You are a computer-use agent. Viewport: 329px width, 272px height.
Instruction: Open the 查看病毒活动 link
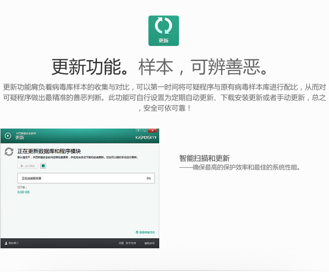point(145,232)
